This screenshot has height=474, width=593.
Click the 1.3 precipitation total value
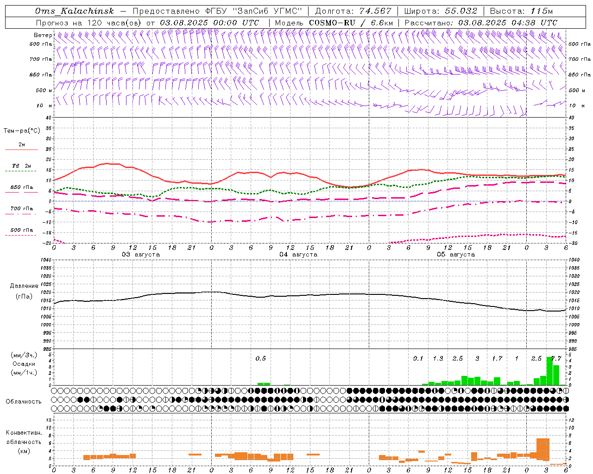(438, 358)
